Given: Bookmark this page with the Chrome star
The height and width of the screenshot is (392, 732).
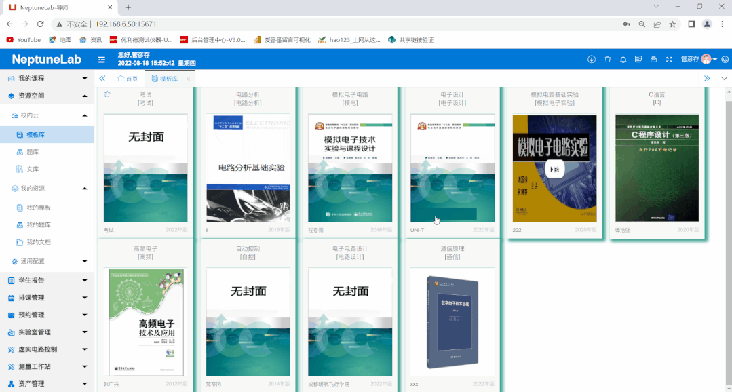Looking at the screenshot, I should (672, 24).
